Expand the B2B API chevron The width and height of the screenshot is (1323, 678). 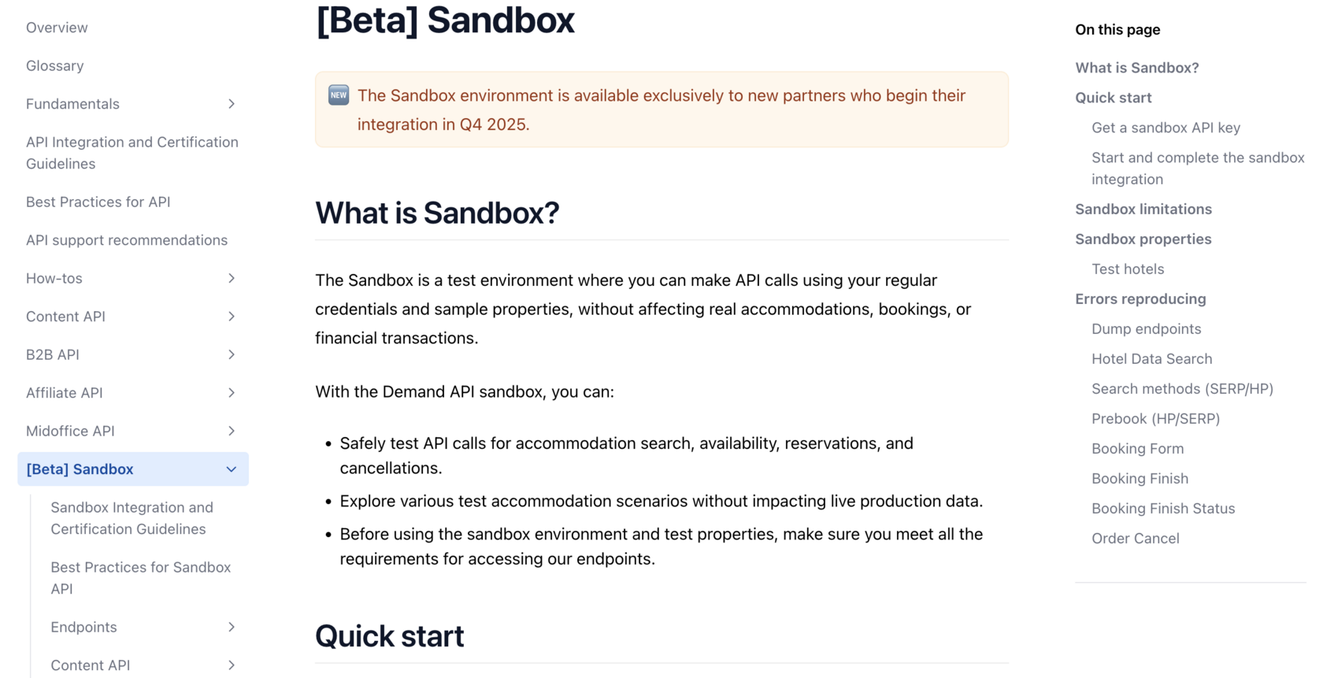232,354
